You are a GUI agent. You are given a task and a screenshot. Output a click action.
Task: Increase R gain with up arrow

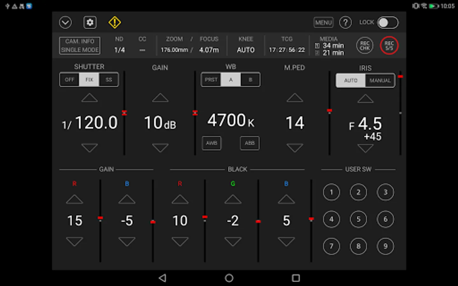74,199
